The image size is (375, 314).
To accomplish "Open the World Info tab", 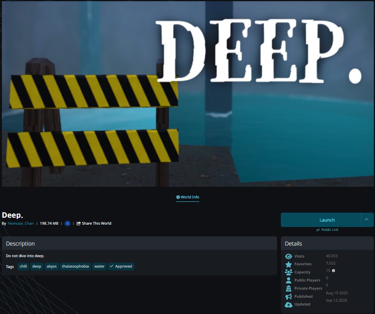I will [187, 197].
